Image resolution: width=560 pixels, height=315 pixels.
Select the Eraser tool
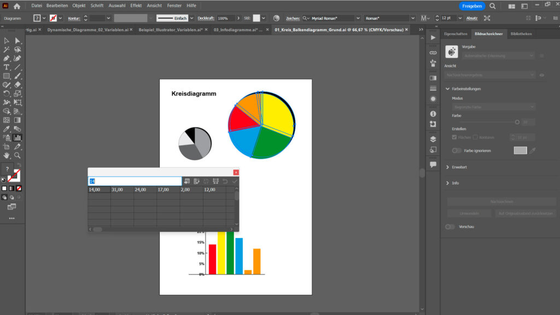17,85
